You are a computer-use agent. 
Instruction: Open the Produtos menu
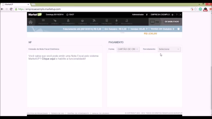(43, 22)
